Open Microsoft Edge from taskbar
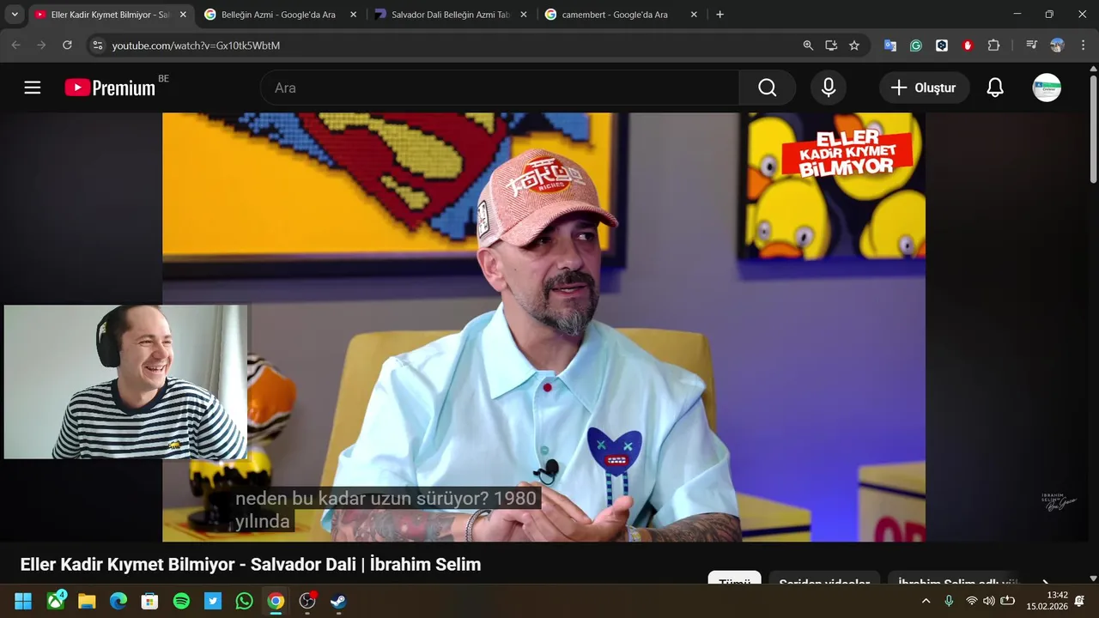 (118, 601)
